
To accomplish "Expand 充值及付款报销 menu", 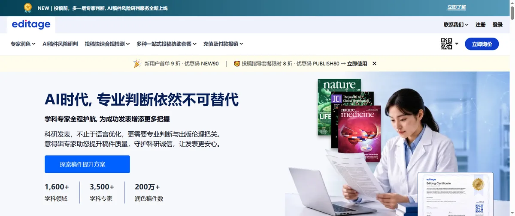I will point(223,44).
